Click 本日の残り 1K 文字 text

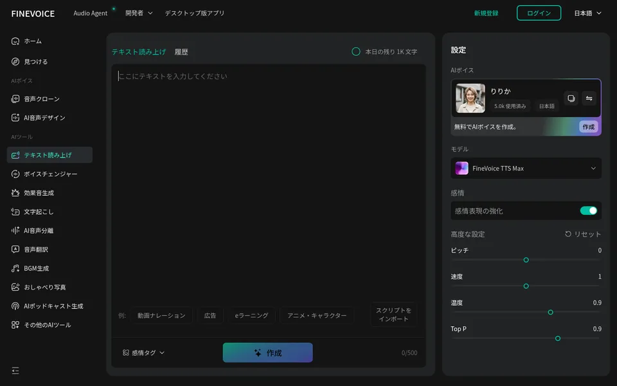[391, 51]
